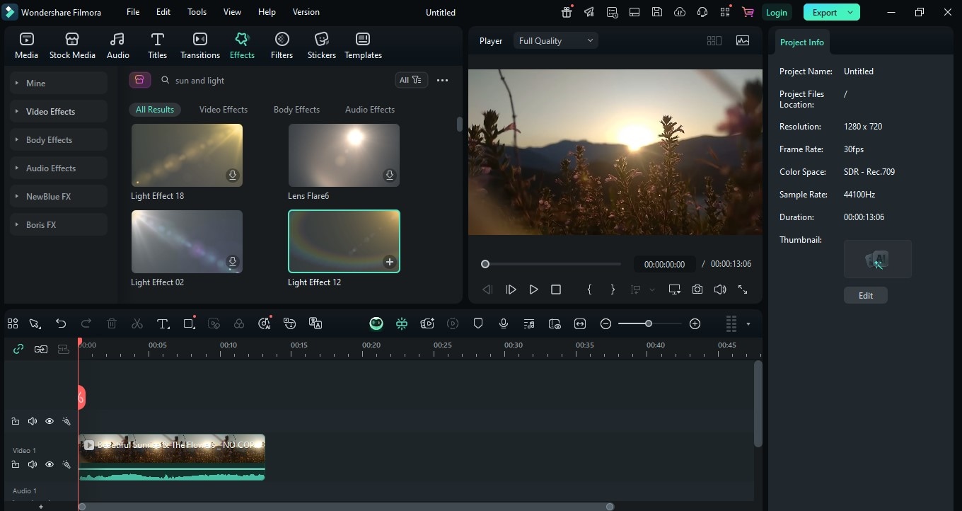The width and height of the screenshot is (962, 511).
Task: Select the Light Effect 02 thumbnail
Action: (187, 241)
